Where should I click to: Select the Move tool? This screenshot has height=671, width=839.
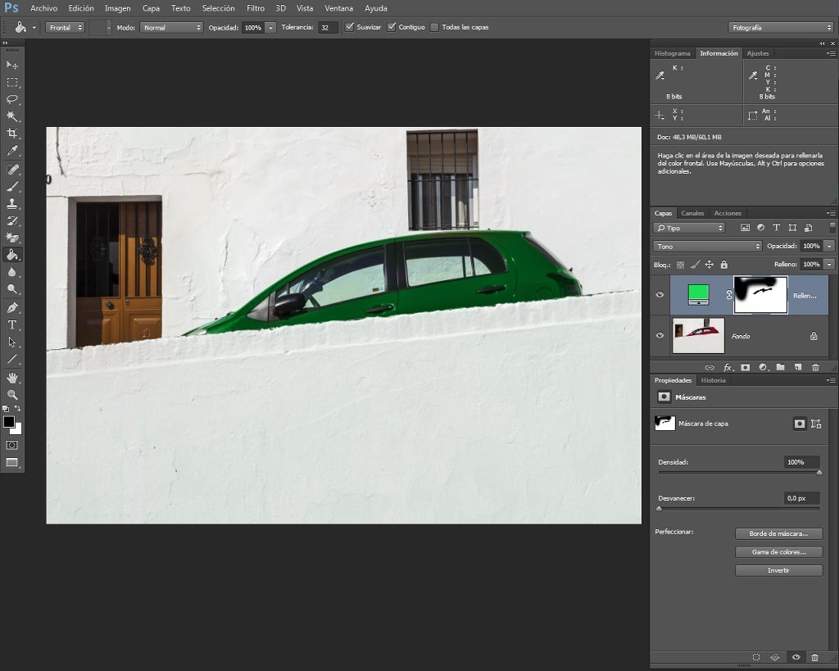coord(11,65)
